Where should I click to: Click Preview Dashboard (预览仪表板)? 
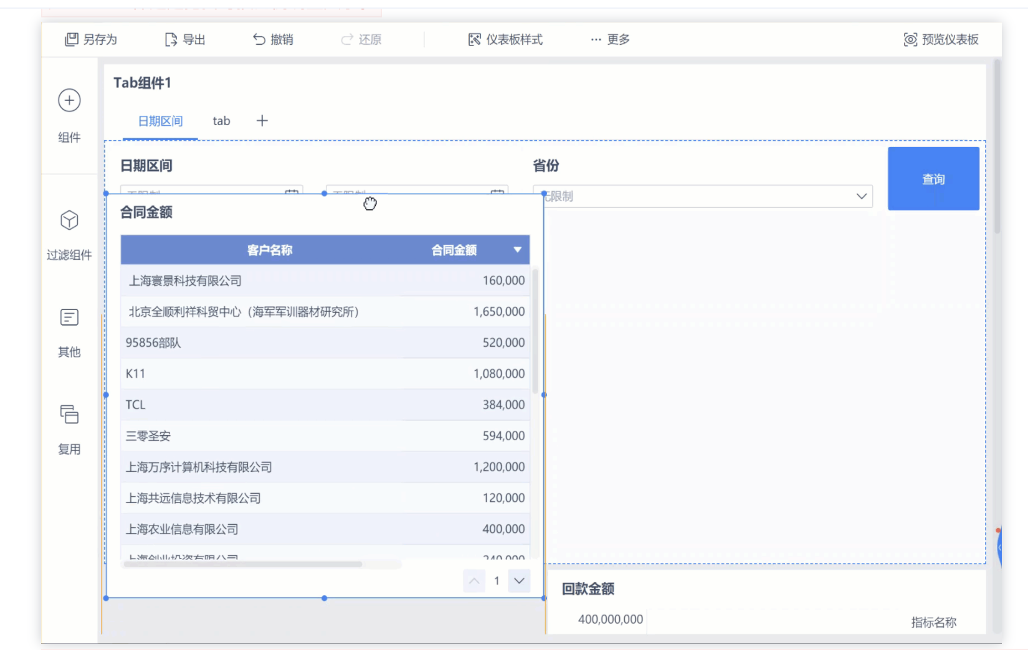941,39
